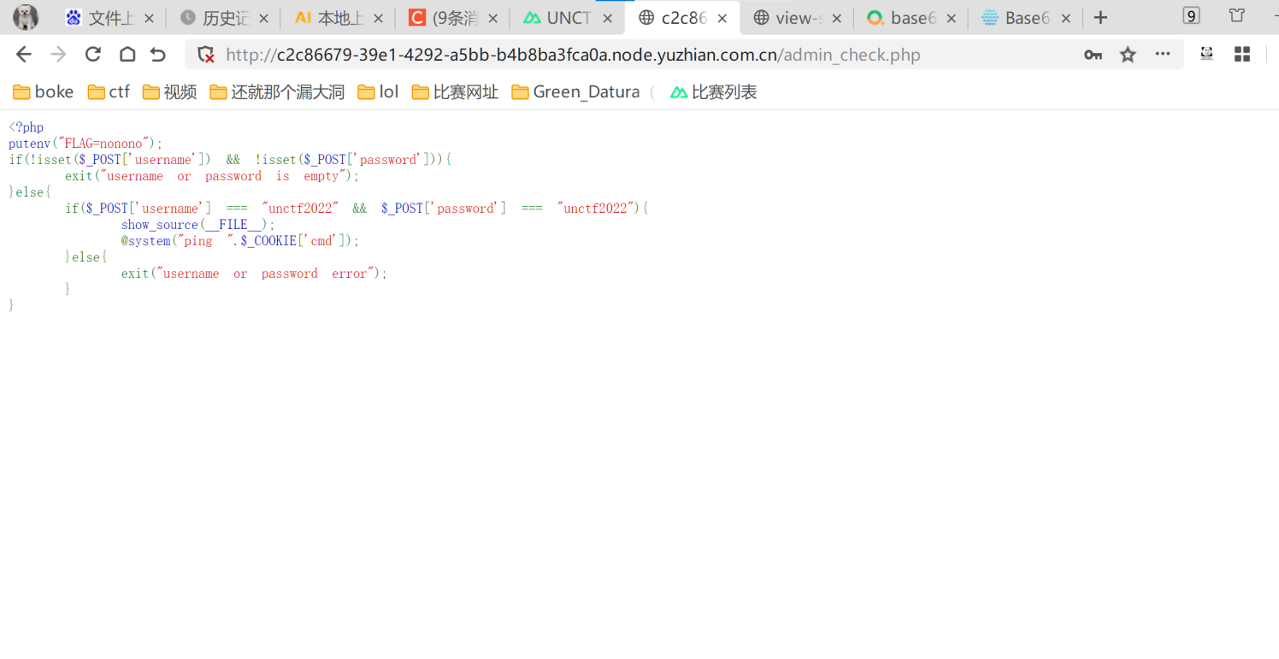Open the theme T-shirt icon at top right
This screenshot has height=659, width=1279.
[x=1235, y=17]
